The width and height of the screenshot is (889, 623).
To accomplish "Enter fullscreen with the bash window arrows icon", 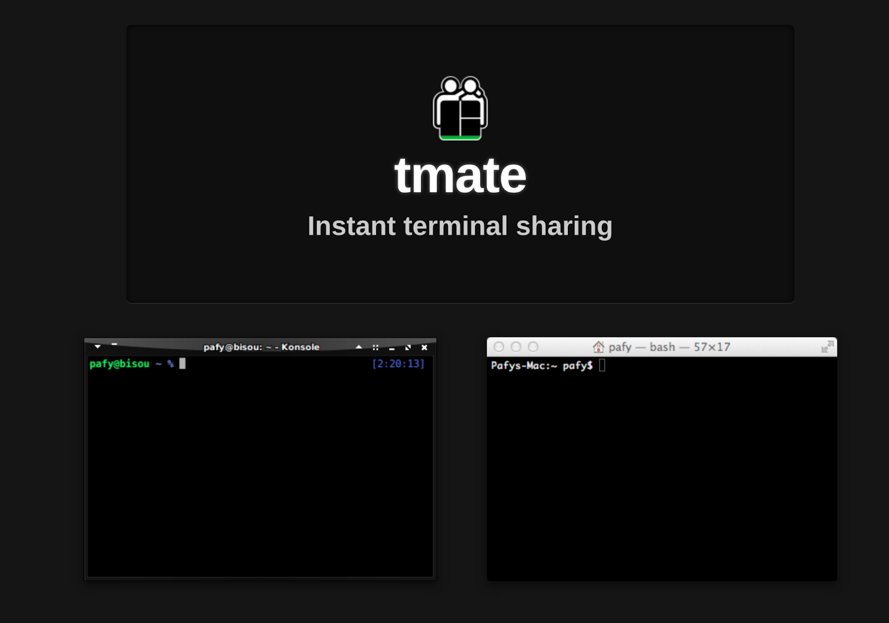I will coord(827,347).
